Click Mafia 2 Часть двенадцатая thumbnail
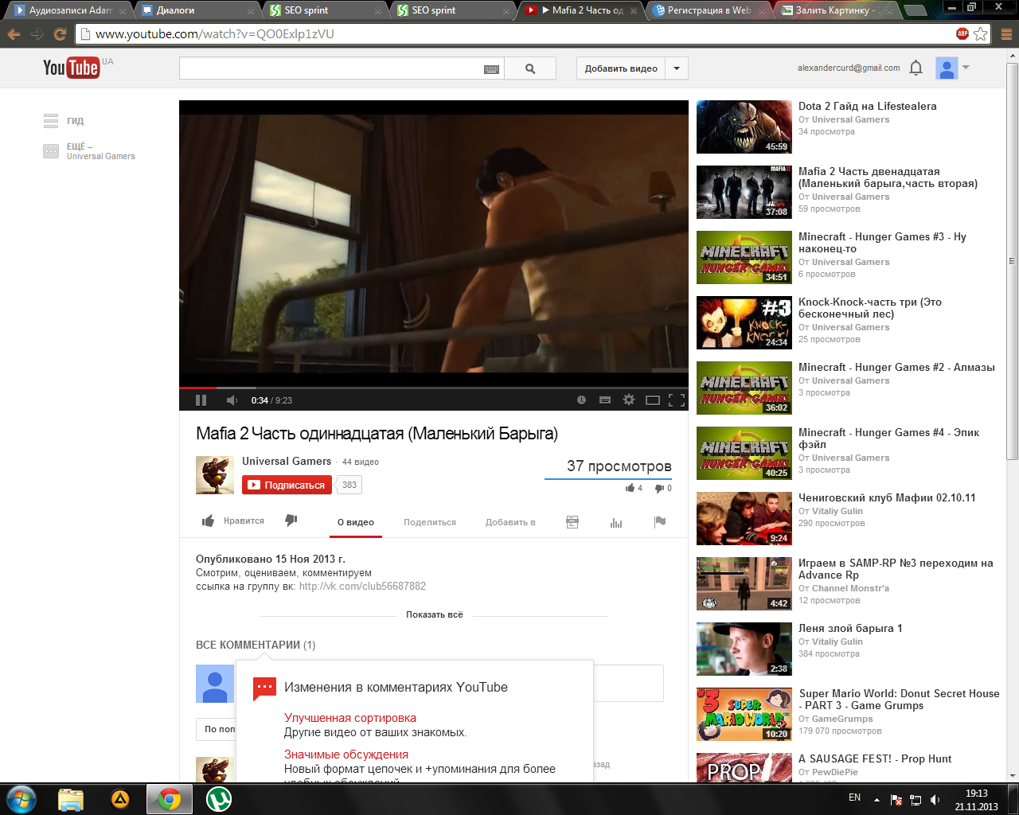Image resolution: width=1019 pixels, height=815 pixels. 744,192
